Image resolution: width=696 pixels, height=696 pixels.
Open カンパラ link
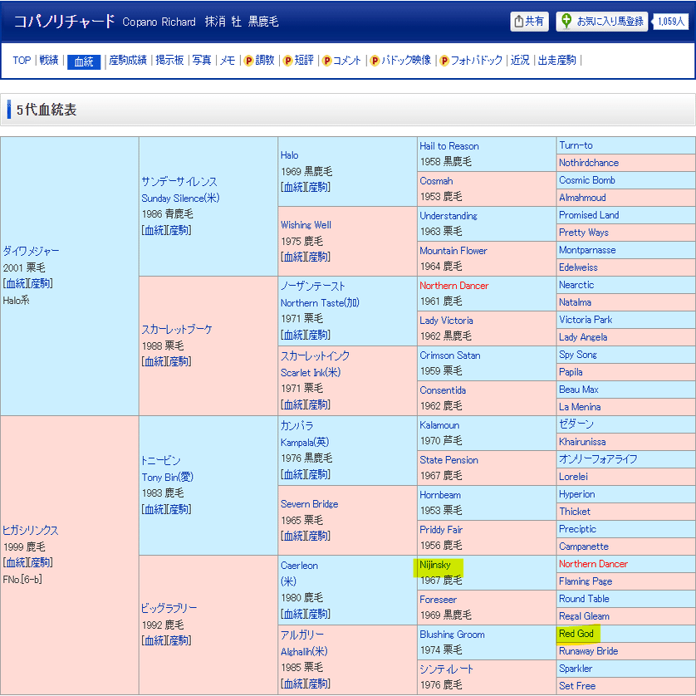[x=297, y=426]
